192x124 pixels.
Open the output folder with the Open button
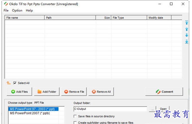[x=163, y=109]
